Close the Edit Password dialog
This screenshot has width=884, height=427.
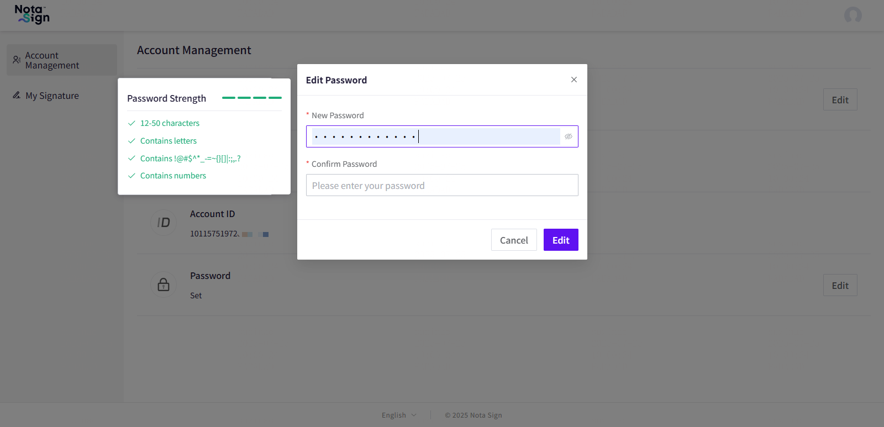tap(574, 80)
